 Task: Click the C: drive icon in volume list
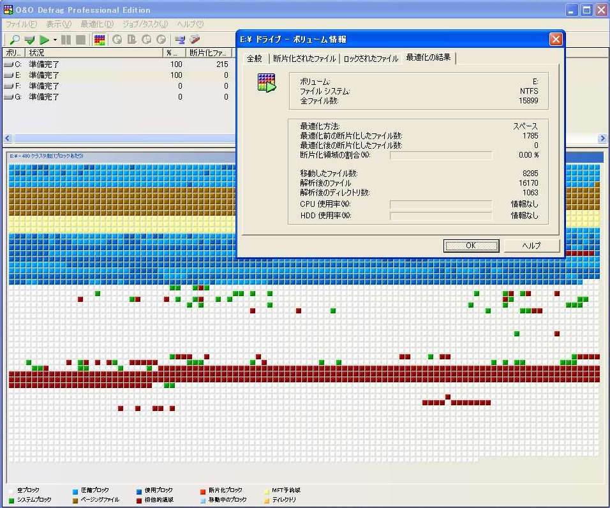click(x=8, y=64)
